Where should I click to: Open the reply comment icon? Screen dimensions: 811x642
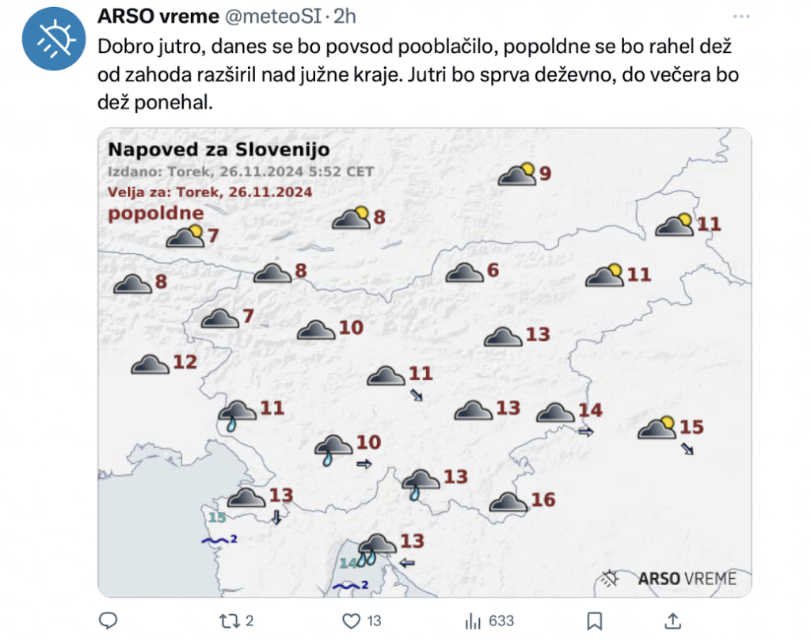pos(108,621)
